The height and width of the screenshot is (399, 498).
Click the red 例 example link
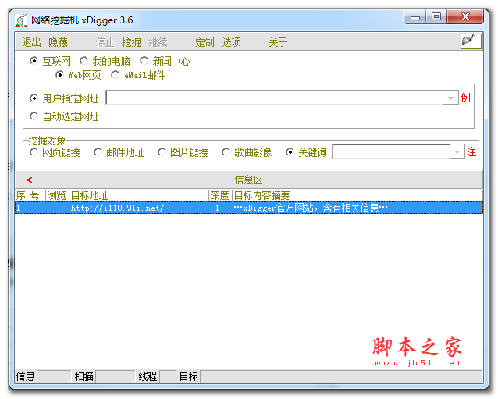point(466,98)
